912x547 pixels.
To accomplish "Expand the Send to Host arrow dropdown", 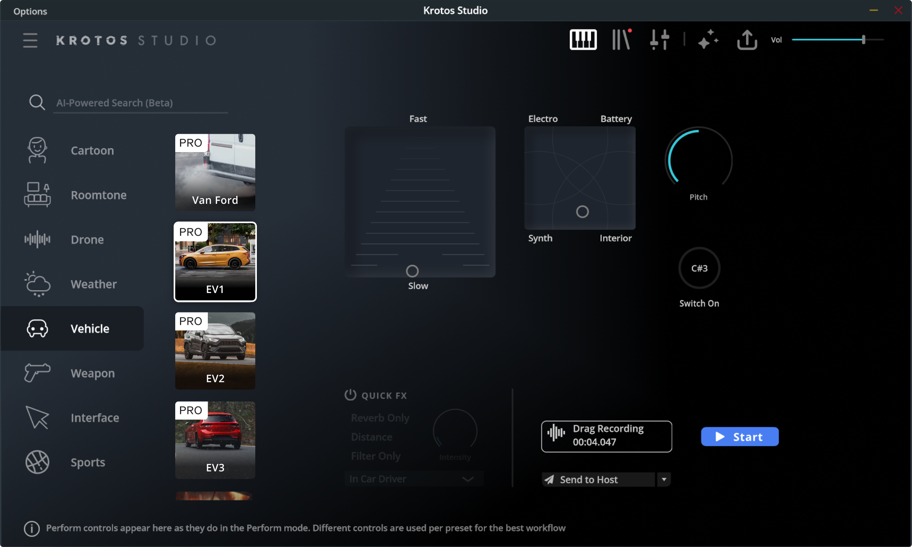I will tap(664, 480).
